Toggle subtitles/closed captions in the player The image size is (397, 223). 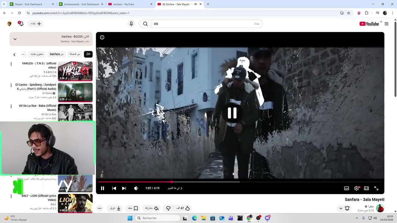(x=346, y=188)
